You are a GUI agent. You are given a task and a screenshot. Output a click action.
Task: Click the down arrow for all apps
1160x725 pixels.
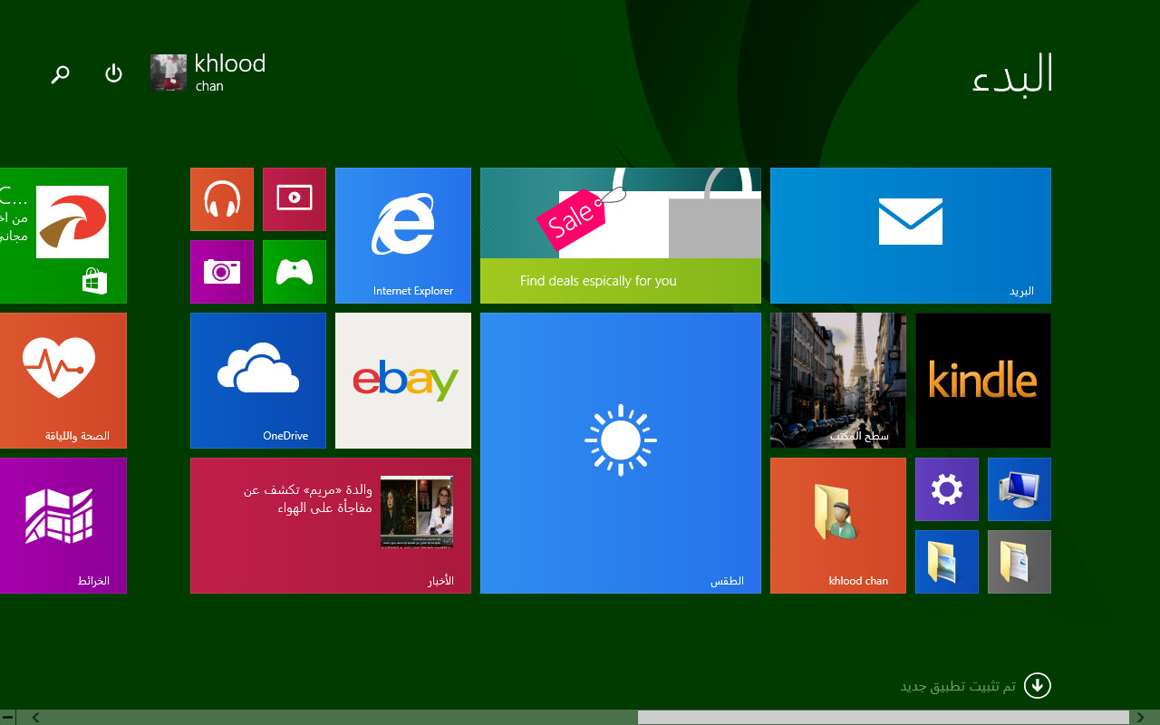pyautogui.click(x=1038, y=686)
